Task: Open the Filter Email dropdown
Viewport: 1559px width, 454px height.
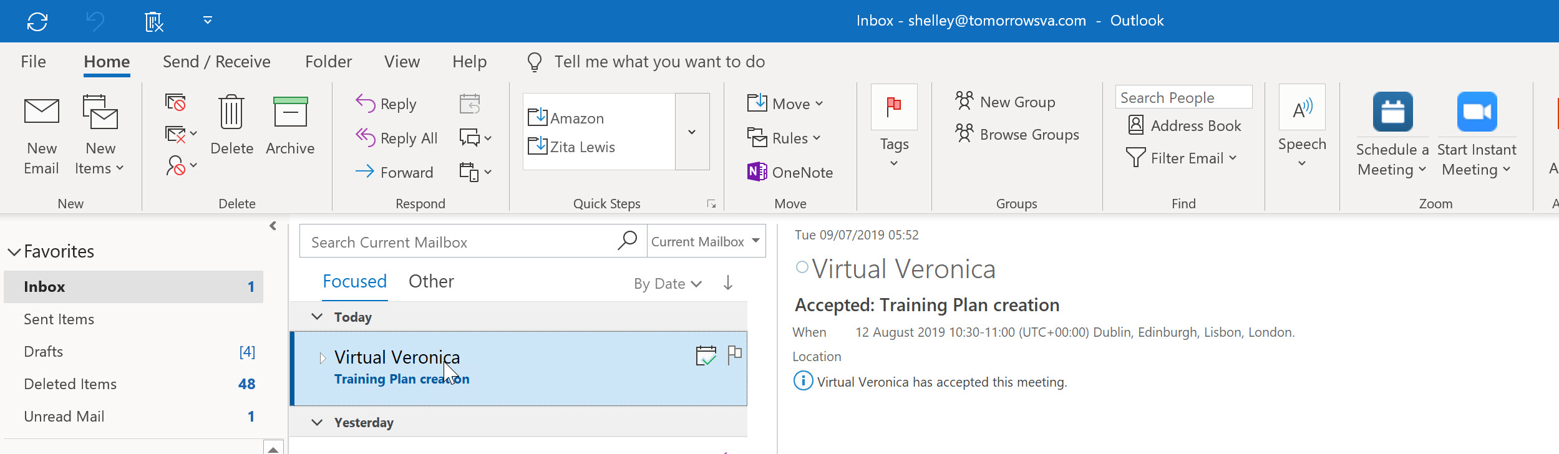Action: (1182, 158)
